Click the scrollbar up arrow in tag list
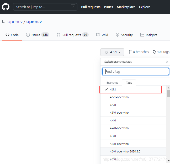Screen dimensions: 170x164 click(x=168, y=88)
